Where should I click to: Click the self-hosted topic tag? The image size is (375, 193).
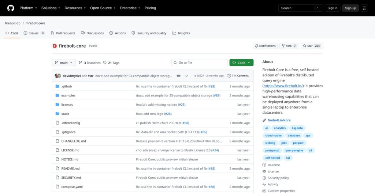coord(272,158)
